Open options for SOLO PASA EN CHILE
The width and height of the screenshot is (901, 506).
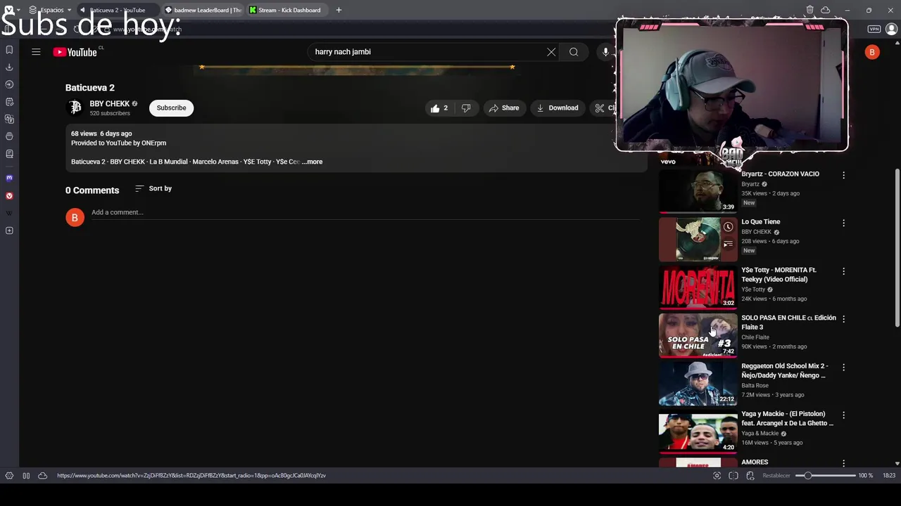843,319
